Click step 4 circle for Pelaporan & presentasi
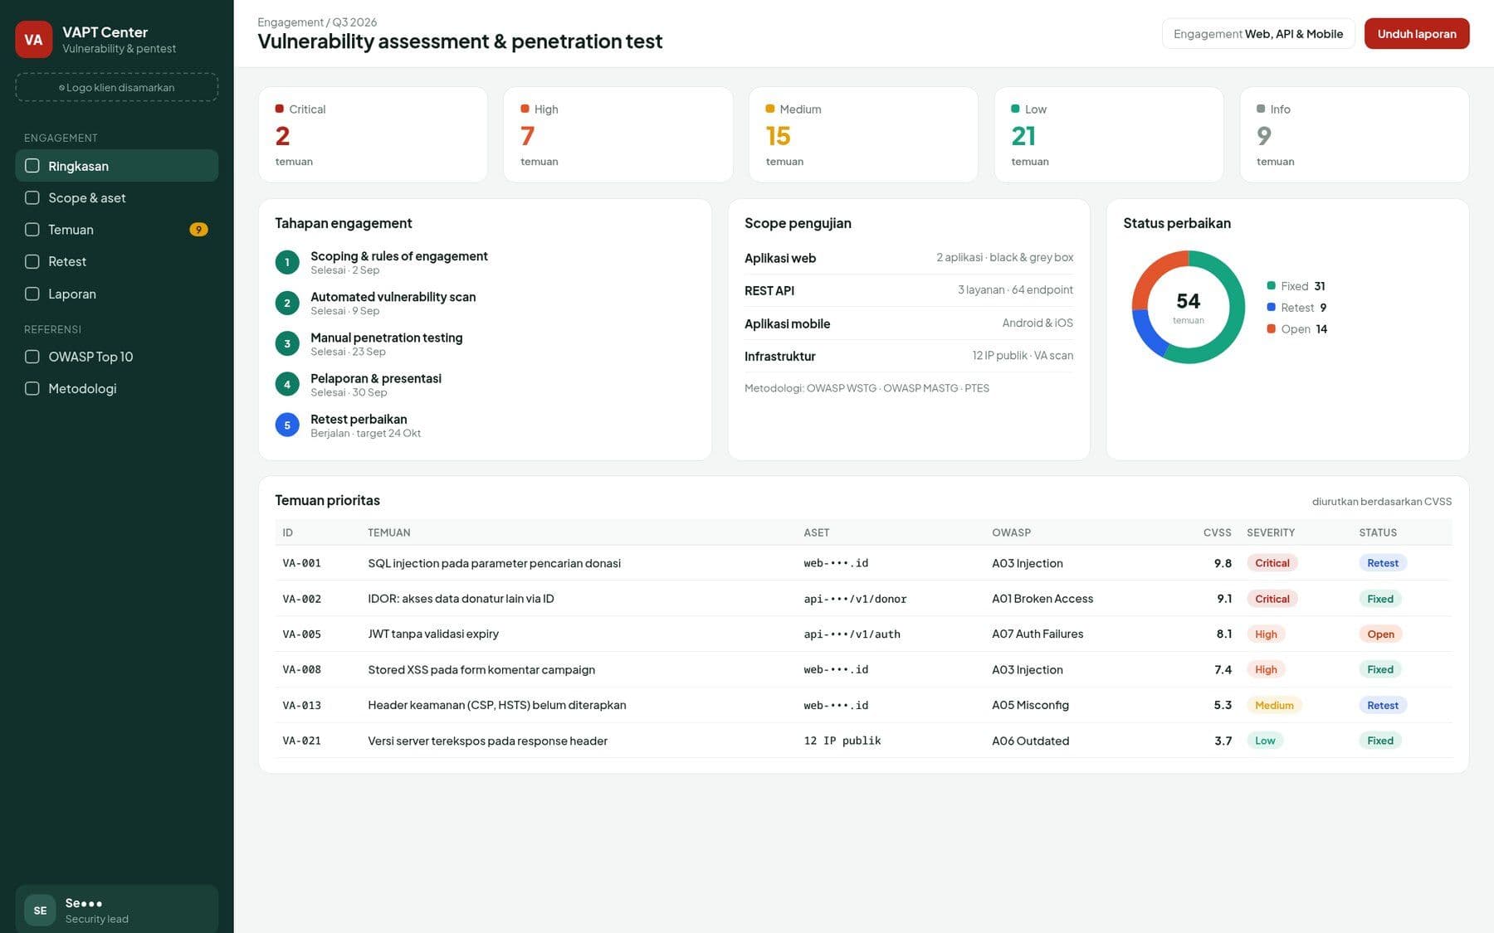The width and height of the screenshot is (1494, 933). coord(287,384)
